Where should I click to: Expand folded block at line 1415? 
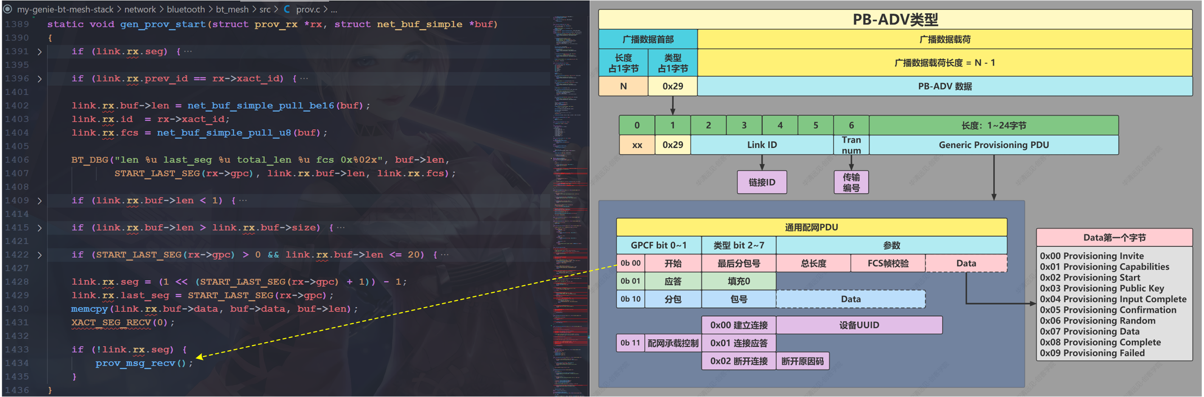click(40, 228)
